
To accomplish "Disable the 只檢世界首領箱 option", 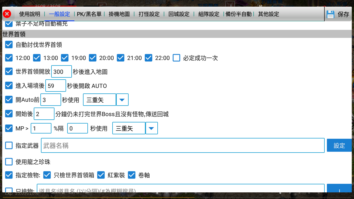I will pos(47,175).
